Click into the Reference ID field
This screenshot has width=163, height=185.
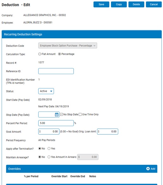[x=56, y=71]
